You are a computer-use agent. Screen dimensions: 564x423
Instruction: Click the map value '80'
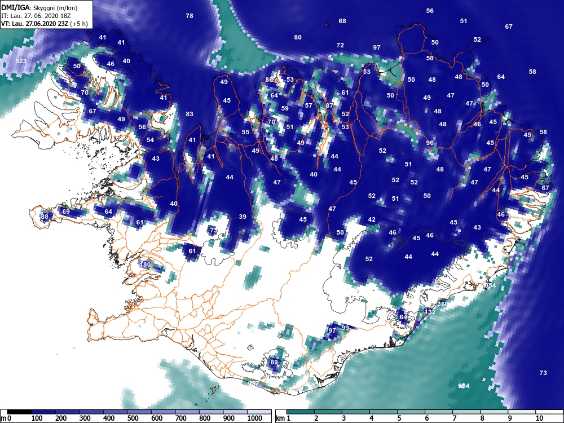click(x=297, y=37)
